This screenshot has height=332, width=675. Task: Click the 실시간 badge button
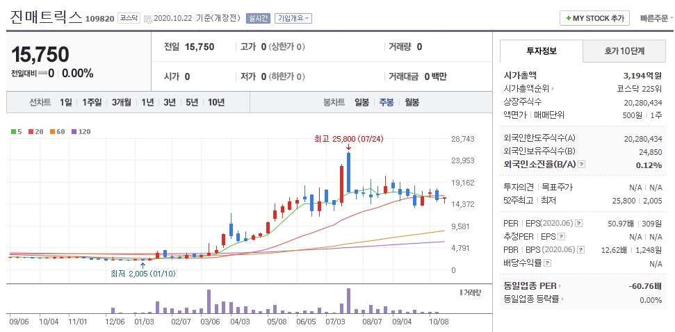[x=258, y=18]
